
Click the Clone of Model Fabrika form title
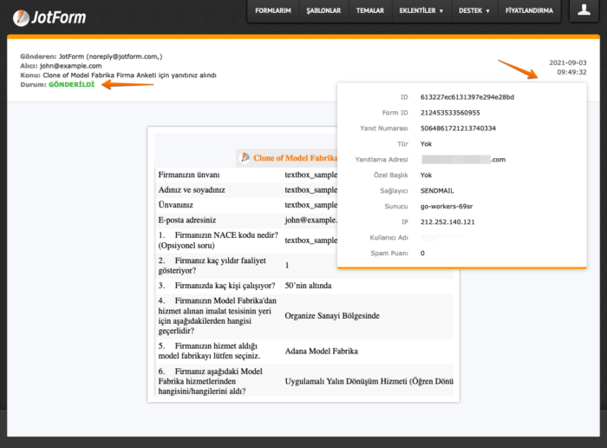296,158
